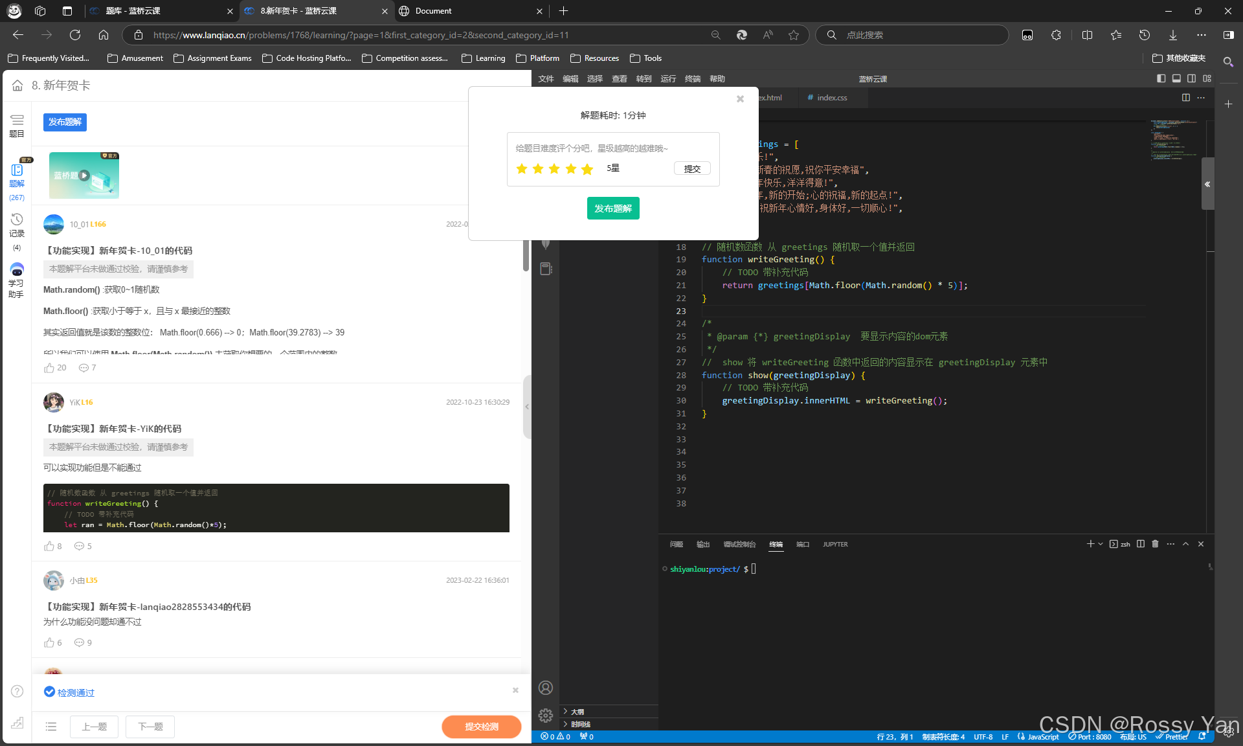This screenshot has height=746, width=1243.
Task: Toggle the editor primary sidebar layout icon
Action: (x=1161, y=78)
